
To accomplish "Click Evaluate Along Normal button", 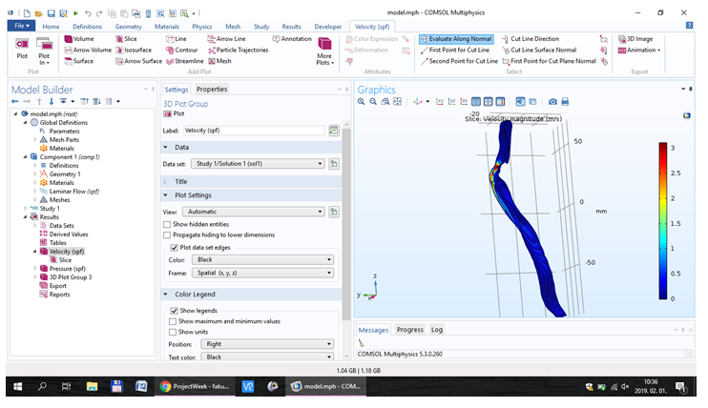I will coord(456,38).
